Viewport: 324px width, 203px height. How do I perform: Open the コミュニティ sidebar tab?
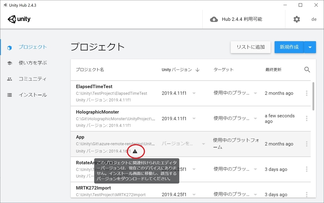click(33, 79)
